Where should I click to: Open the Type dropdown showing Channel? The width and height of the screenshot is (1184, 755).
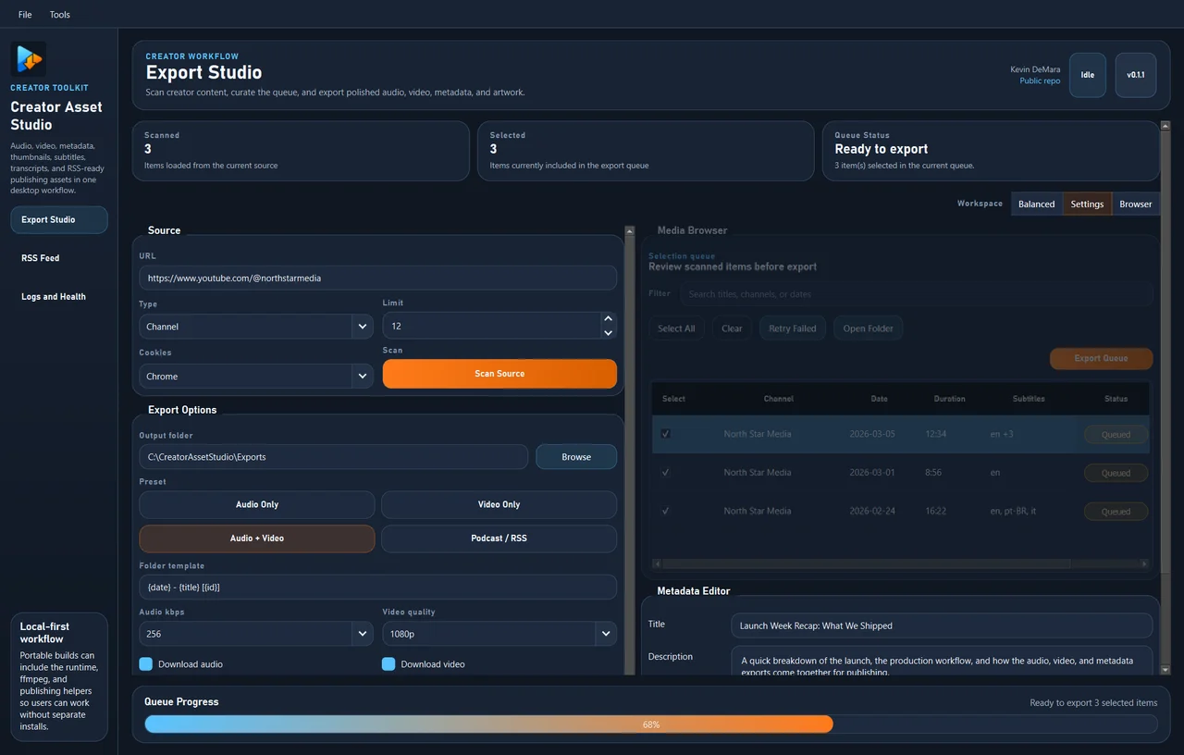click(256, 327)
